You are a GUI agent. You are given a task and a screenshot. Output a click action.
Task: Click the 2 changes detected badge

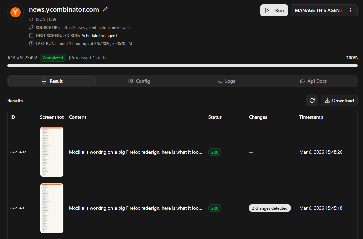(269, 208)
